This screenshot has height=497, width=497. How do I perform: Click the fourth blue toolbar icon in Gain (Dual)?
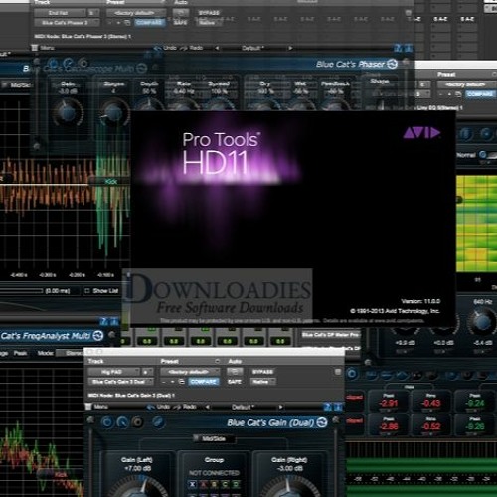click(158, 422)
